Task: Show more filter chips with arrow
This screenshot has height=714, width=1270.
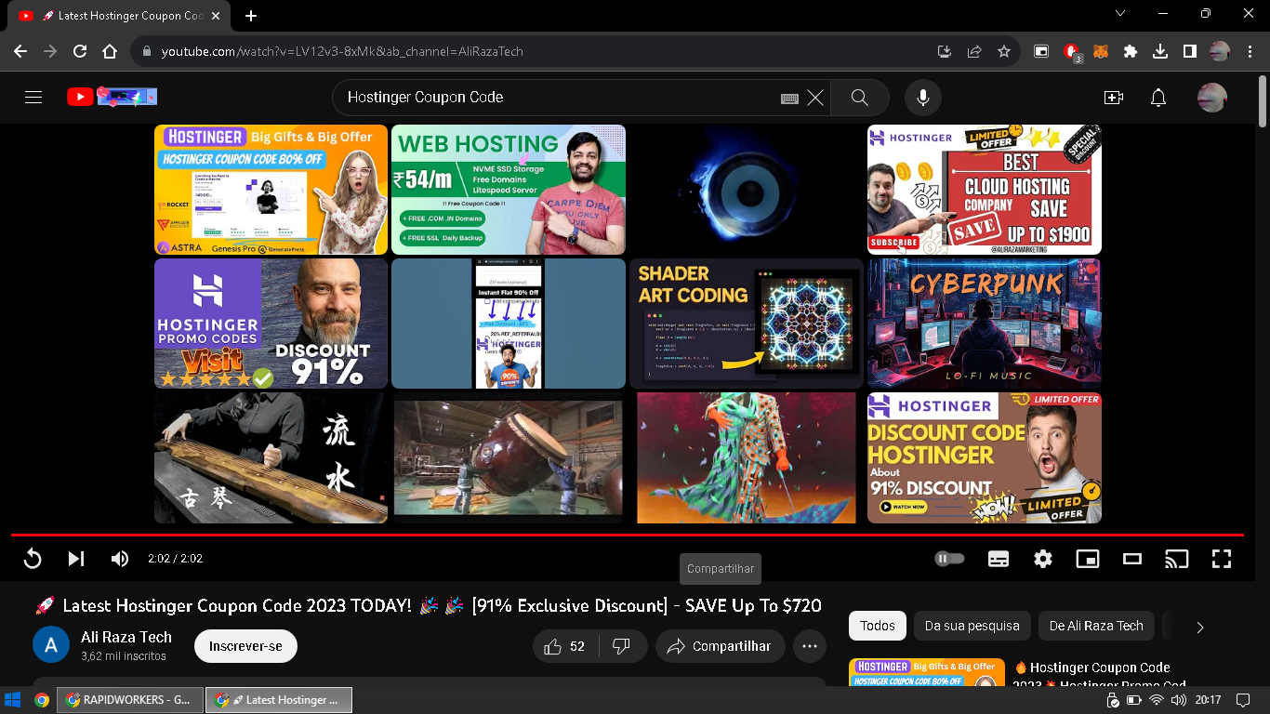Action: point(1200,627)
